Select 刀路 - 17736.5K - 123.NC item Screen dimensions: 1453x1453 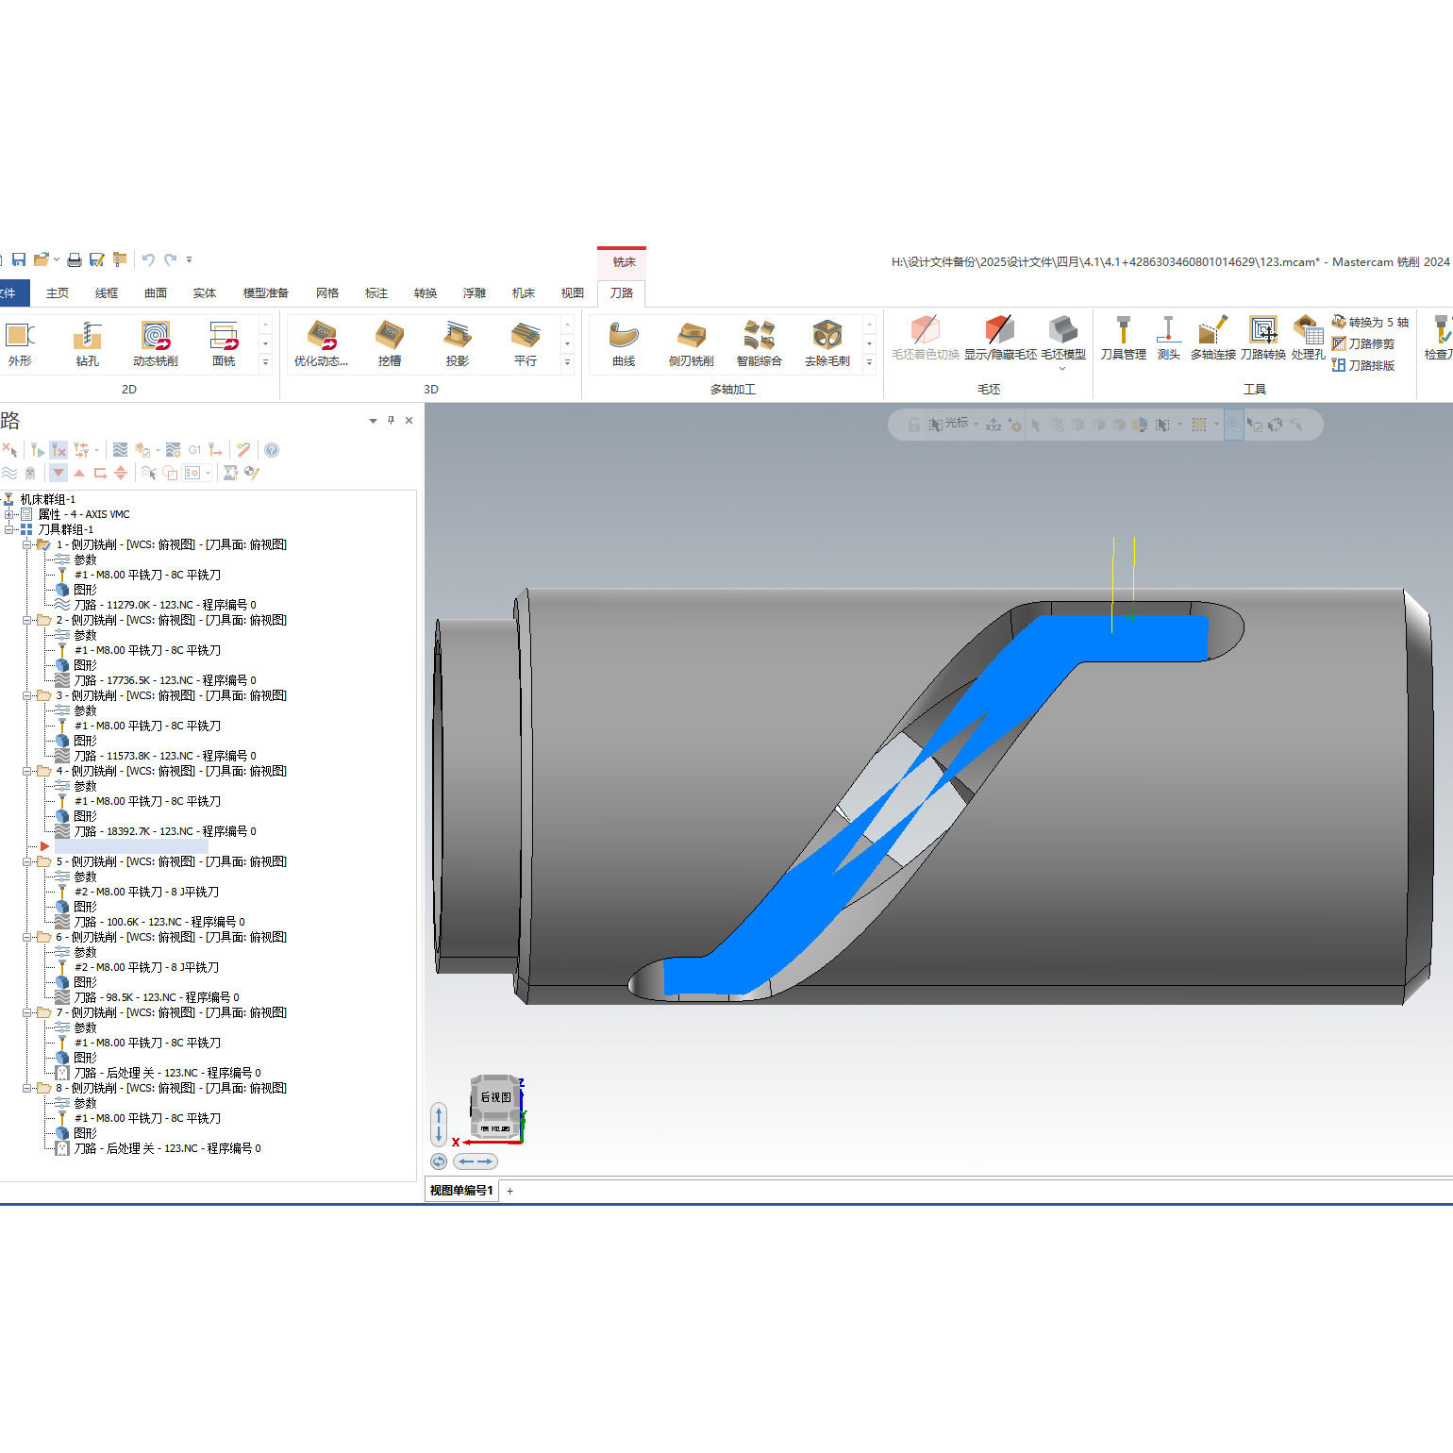pyautogui.click(x=165, y=680)
